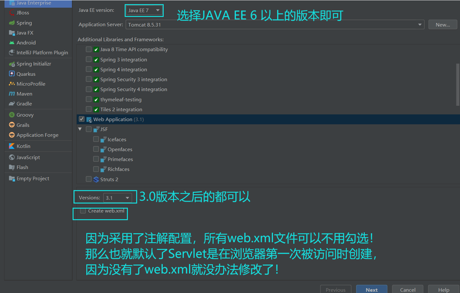Check the Struts 2 checkbox
Image resolution: width=460 pixels, height=293 pixels.
[89, 179]
